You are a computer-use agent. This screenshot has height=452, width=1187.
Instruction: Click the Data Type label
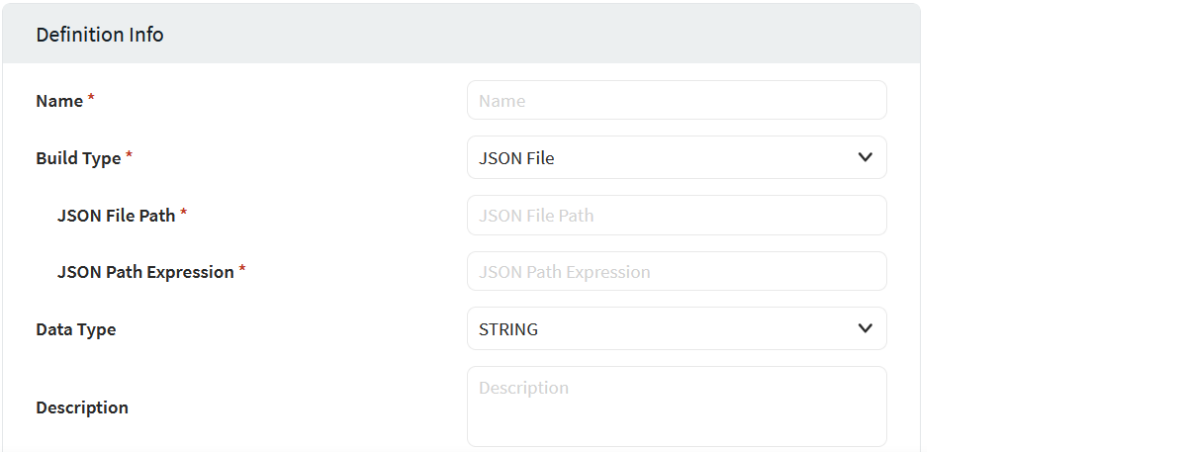point(75,329)
